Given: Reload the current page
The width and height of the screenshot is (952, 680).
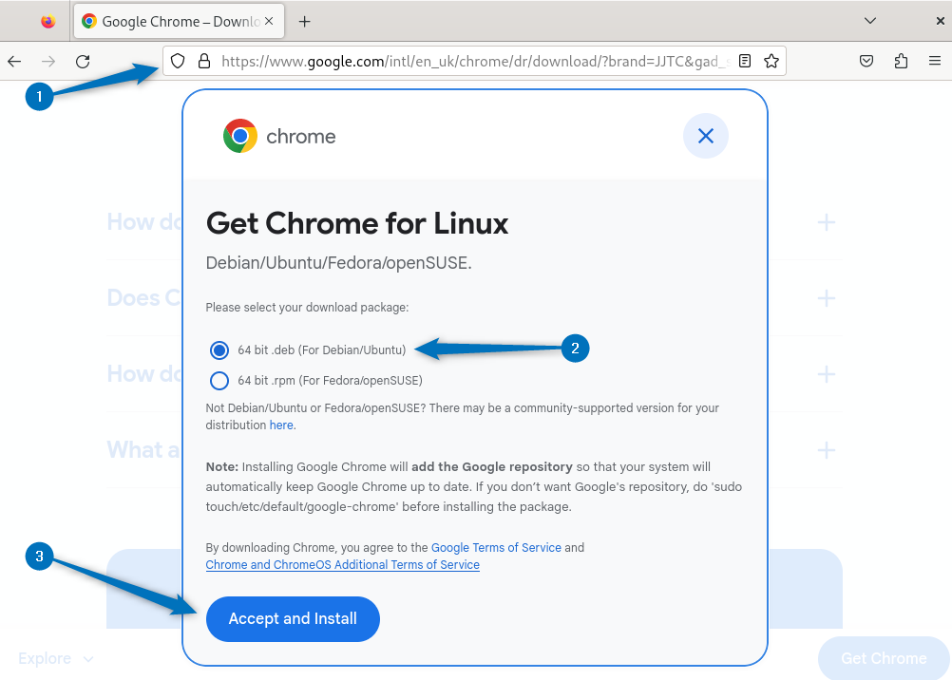Looking at the screenshot, I should (83, 62).
